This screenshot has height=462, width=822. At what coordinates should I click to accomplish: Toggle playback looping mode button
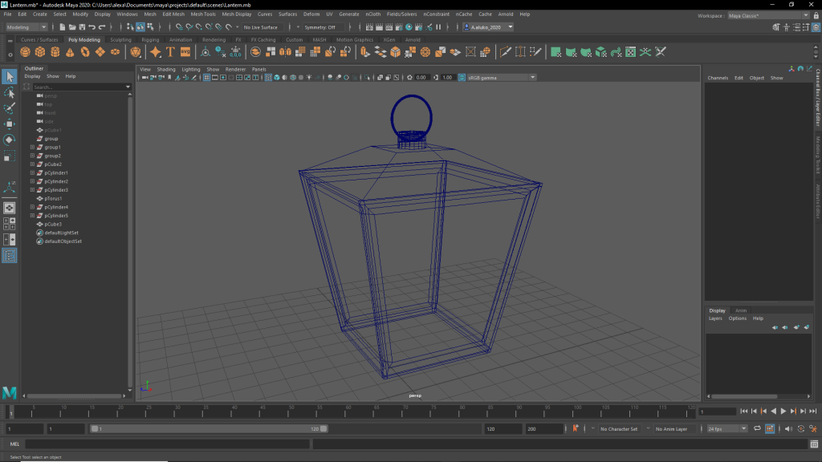tap(757, 429)
